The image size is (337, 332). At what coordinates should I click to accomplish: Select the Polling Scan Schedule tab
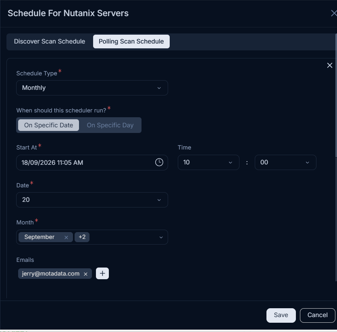(x=131, y=41)
